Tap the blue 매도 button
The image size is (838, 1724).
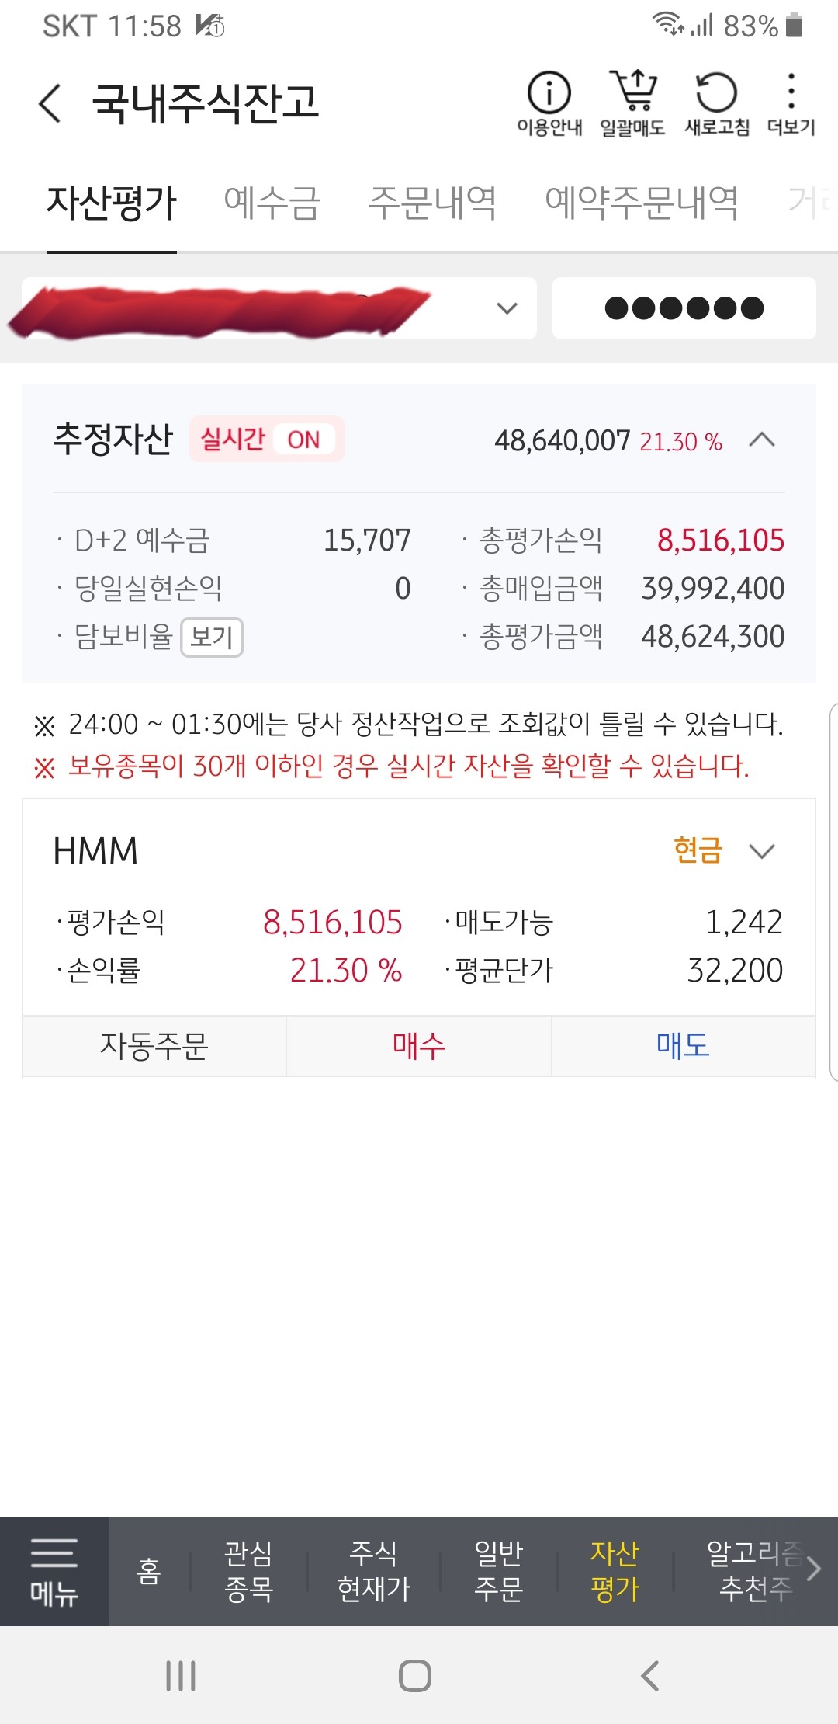point(684,1046)
